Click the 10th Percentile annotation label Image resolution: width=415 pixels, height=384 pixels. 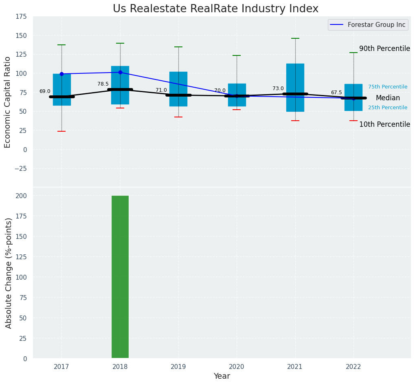(384, 124)
